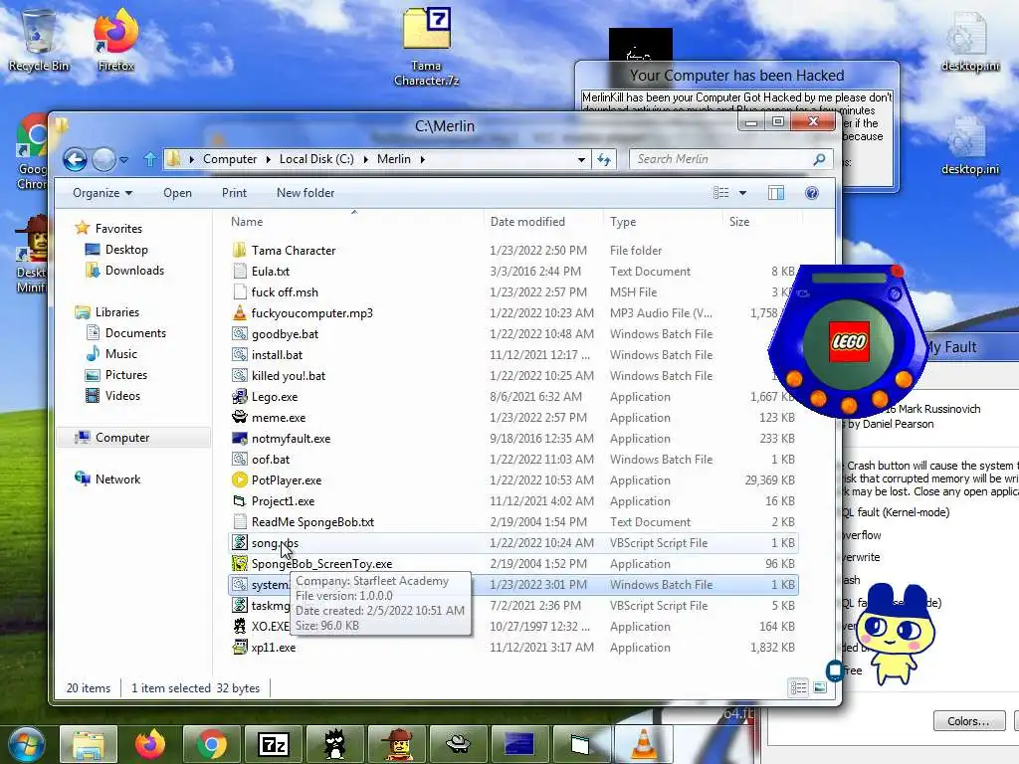Click Print in the Explorer toolbar
The width and height of the screenshot is (1019, 764).
[234, 193]
